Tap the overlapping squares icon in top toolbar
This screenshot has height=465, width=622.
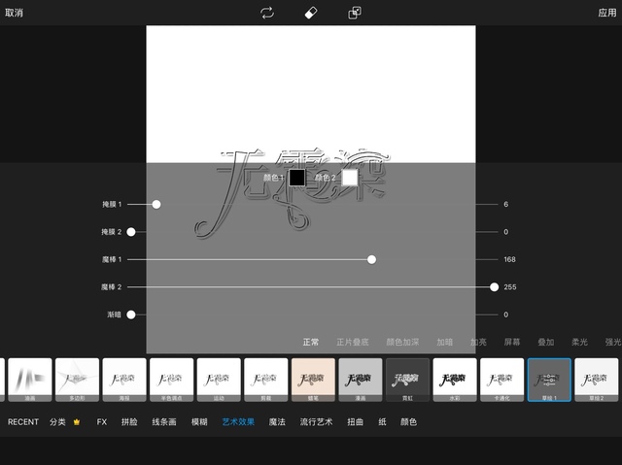coord(355,13)
